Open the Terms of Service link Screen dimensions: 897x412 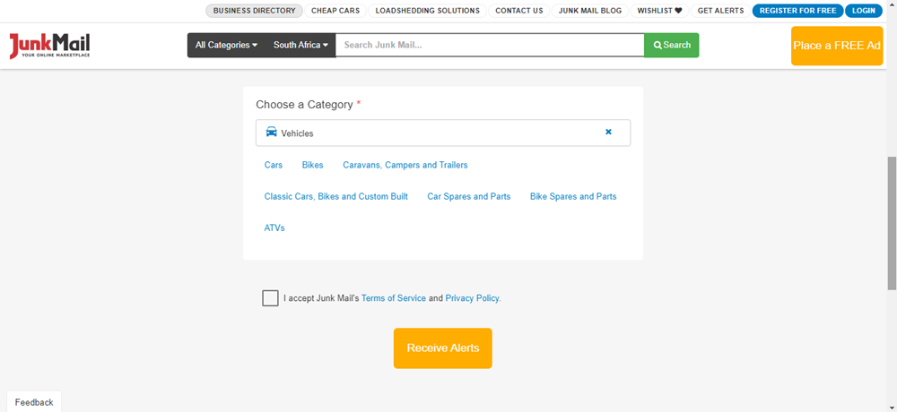tap(394, 298)
